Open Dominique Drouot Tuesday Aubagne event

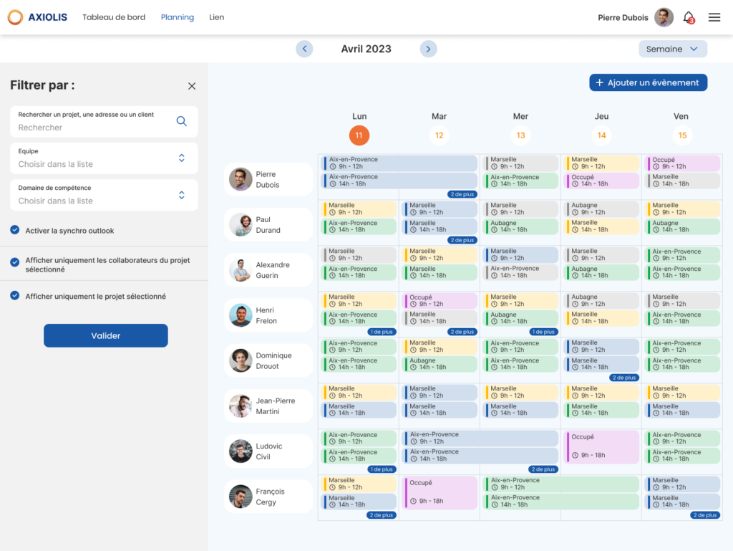[x=440, y=364]
